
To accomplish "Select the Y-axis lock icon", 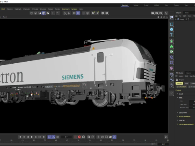I will click(36, 13).
